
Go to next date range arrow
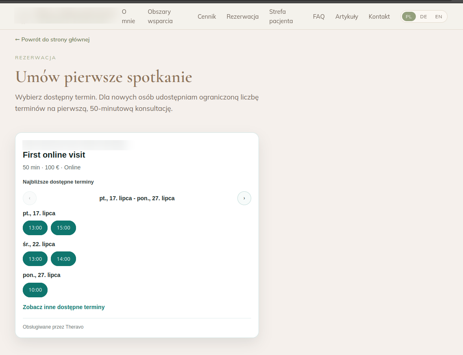point(244,198)
